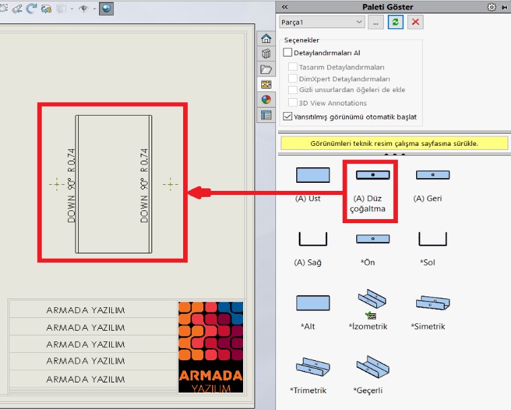Open Paleti Göster settings gear
This screenshot has width=511, height=410.
coord(491,7)
